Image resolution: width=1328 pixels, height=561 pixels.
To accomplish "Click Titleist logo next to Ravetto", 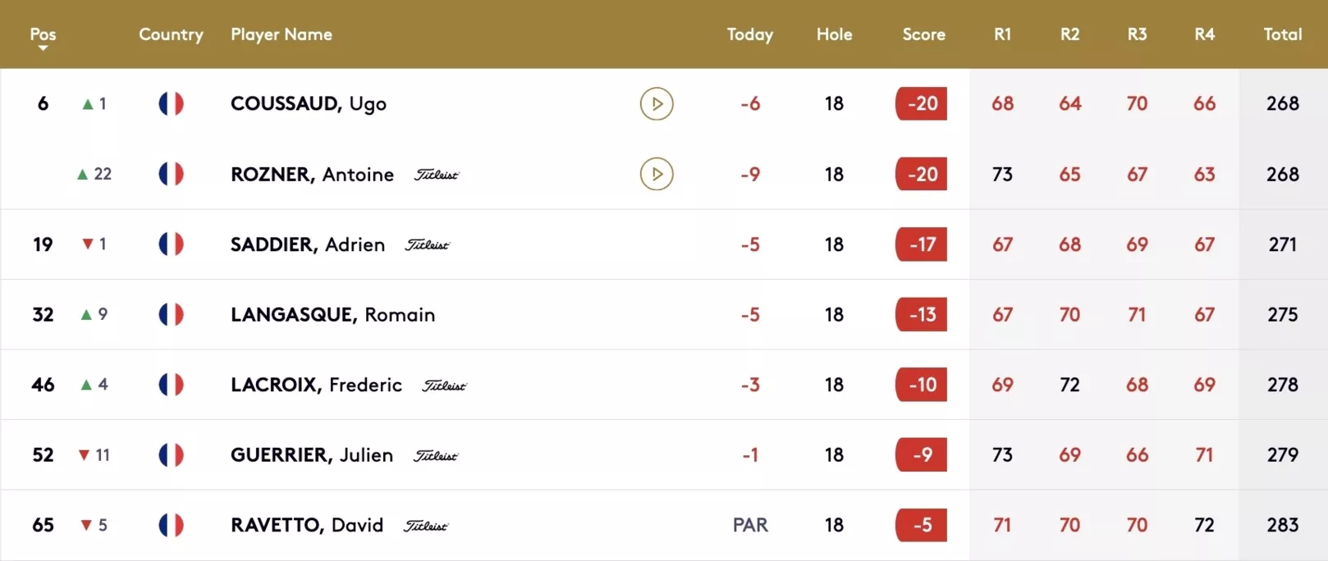I will 426,526.
